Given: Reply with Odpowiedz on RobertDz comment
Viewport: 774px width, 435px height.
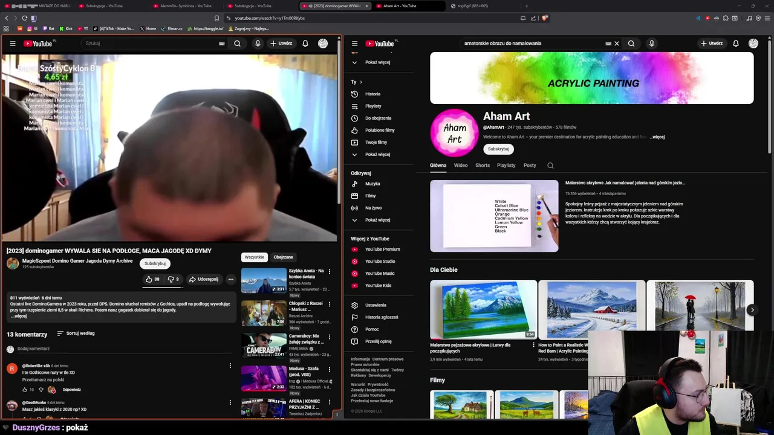Looking at the screenshot, I should click(x=71, y=390).
